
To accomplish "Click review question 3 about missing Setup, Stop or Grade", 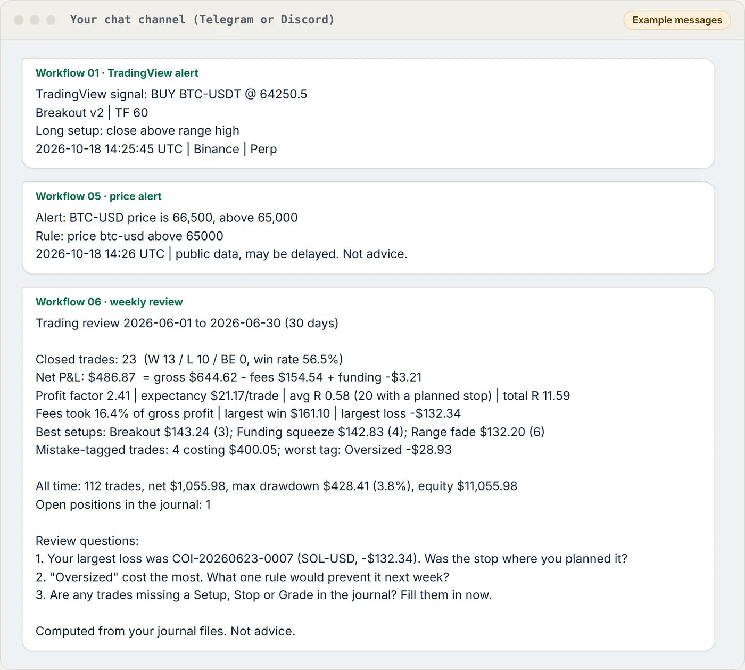I will click(263, 595).
